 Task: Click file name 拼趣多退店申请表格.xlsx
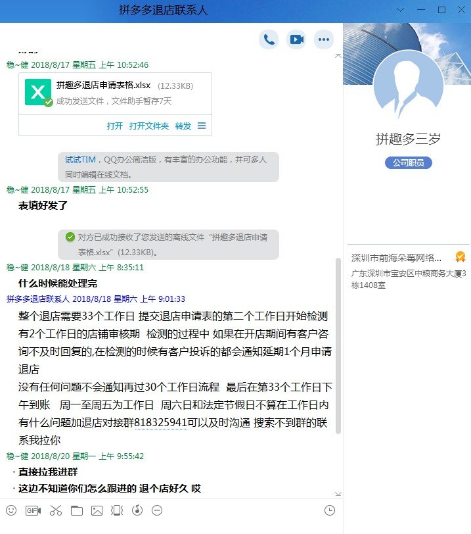pos(103,85)
